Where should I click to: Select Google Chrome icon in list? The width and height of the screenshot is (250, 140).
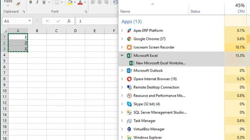pos(129,39)
